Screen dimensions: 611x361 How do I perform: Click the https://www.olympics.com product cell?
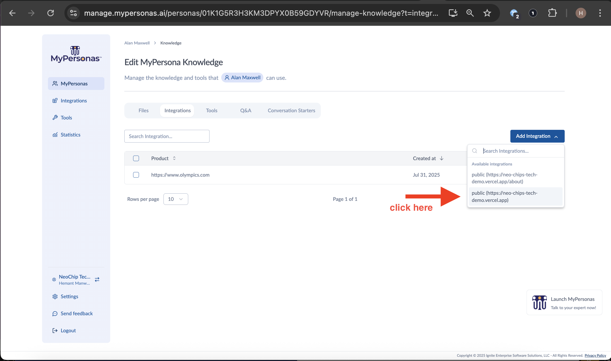(x=180, y=175)
